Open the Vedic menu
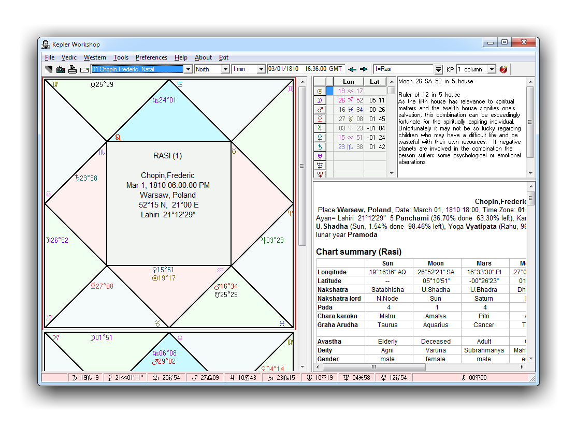The image size is (576, 443). click(69, 57)
